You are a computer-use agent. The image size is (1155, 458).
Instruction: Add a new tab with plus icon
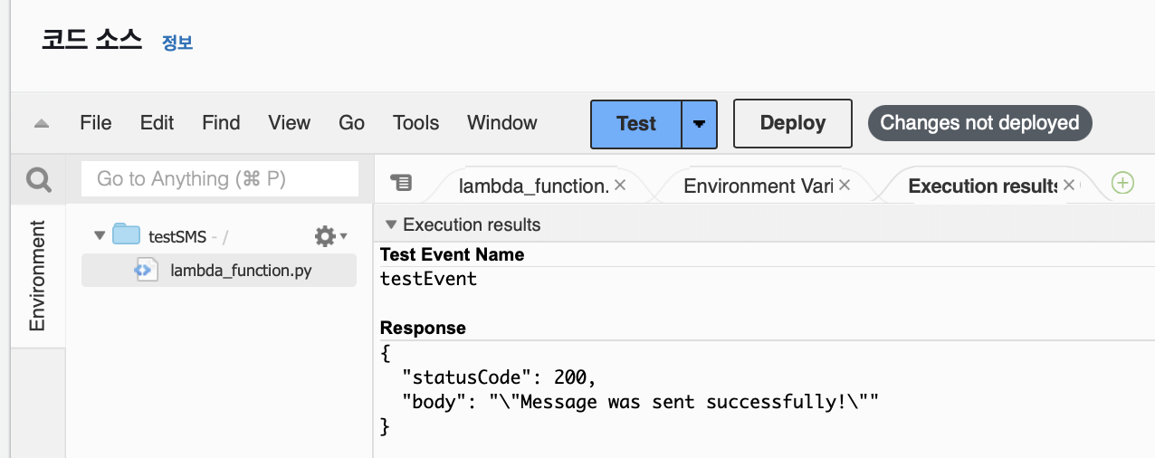pos(1122,183)
